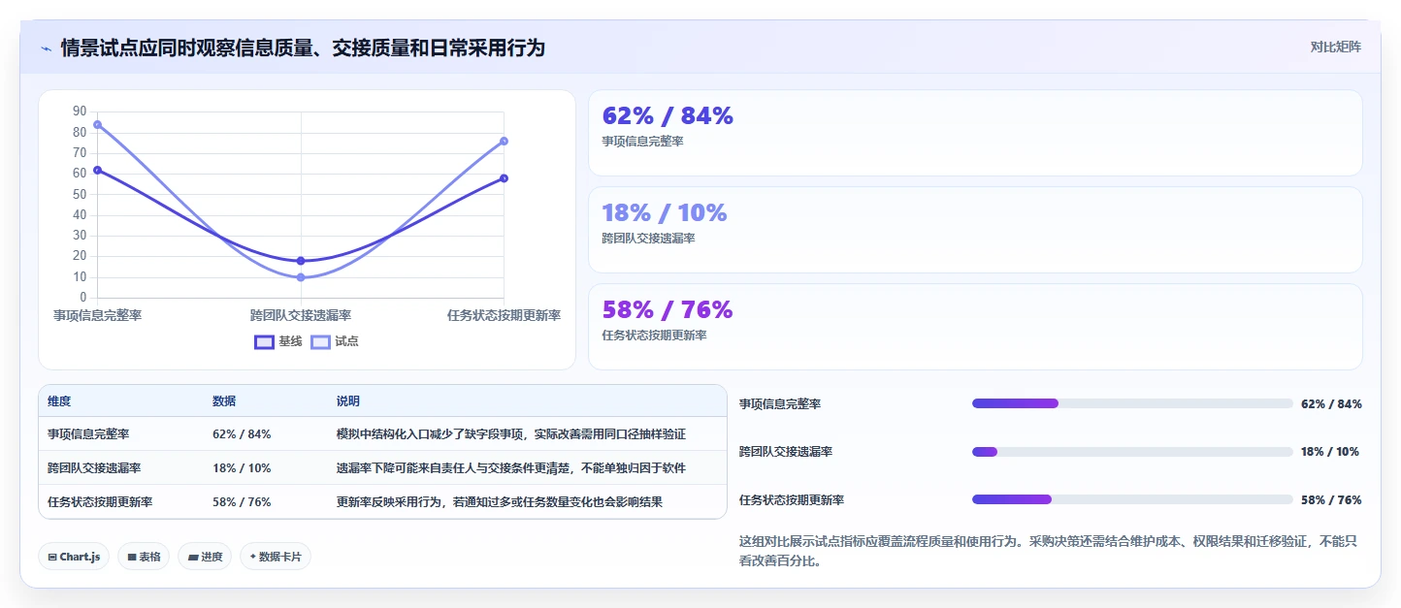
Task: Click the 基线 point for 跨团队交接遗漏率
Action: 301,261
